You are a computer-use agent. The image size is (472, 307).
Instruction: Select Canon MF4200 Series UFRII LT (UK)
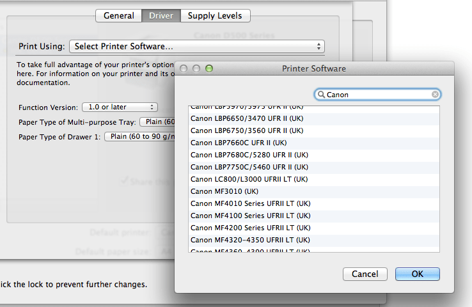(x=313, y=228)
